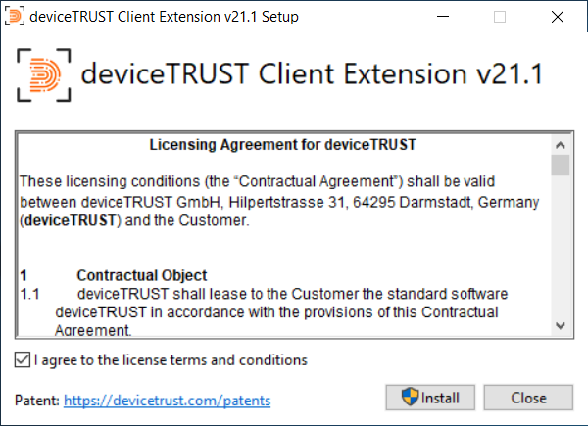This screenshot has width=588, height=426.
Task: Open the devicetrust.com/patents link
Action: point(167,401)
